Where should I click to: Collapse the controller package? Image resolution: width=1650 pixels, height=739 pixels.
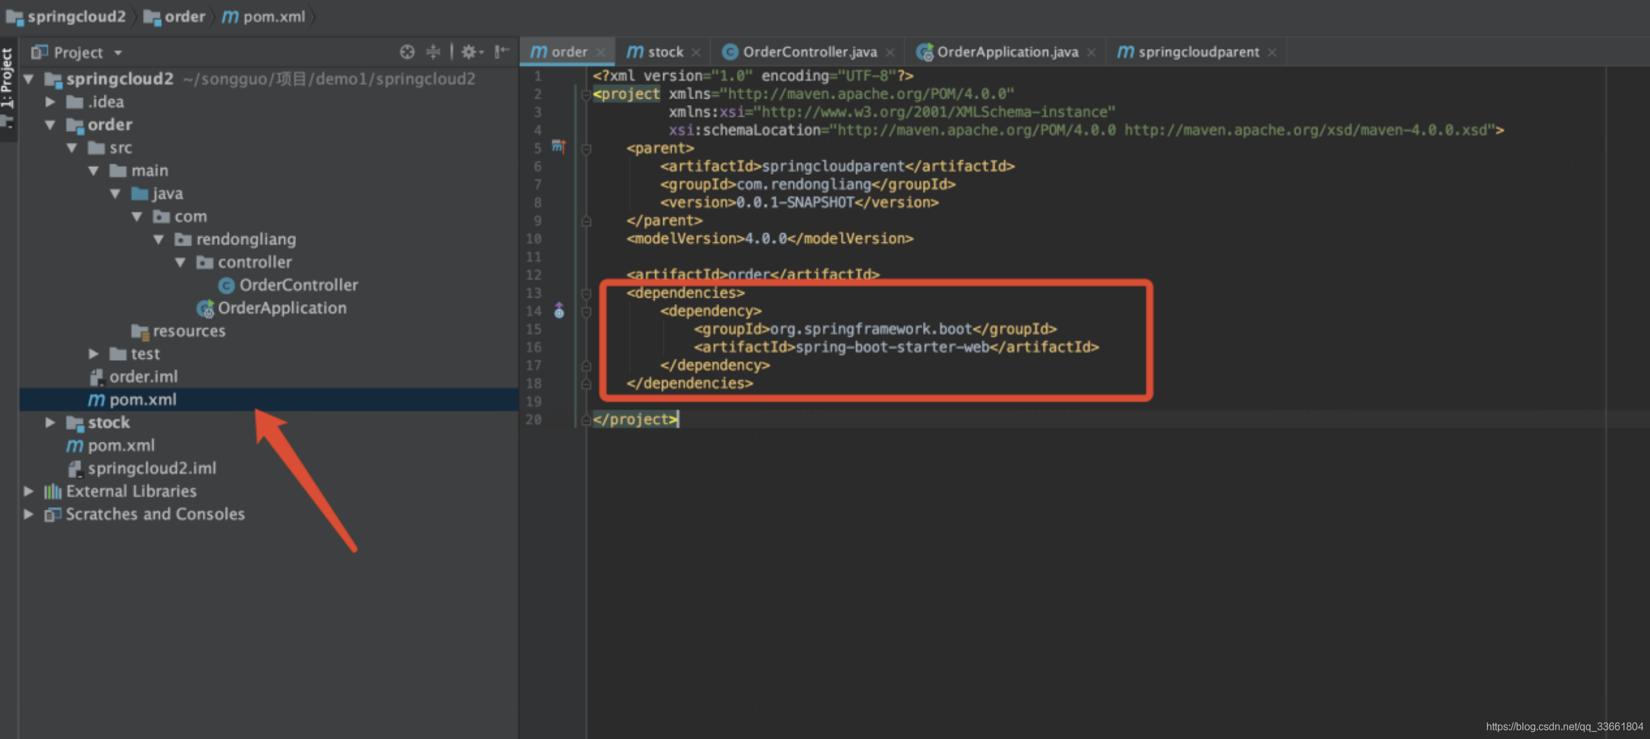coord(180,262)
